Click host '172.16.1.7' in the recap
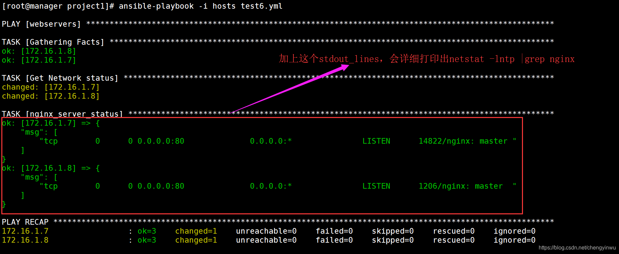 [x=25, y=231]
